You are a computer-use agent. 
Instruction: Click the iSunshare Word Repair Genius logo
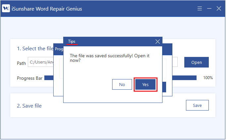coord(6,8)
